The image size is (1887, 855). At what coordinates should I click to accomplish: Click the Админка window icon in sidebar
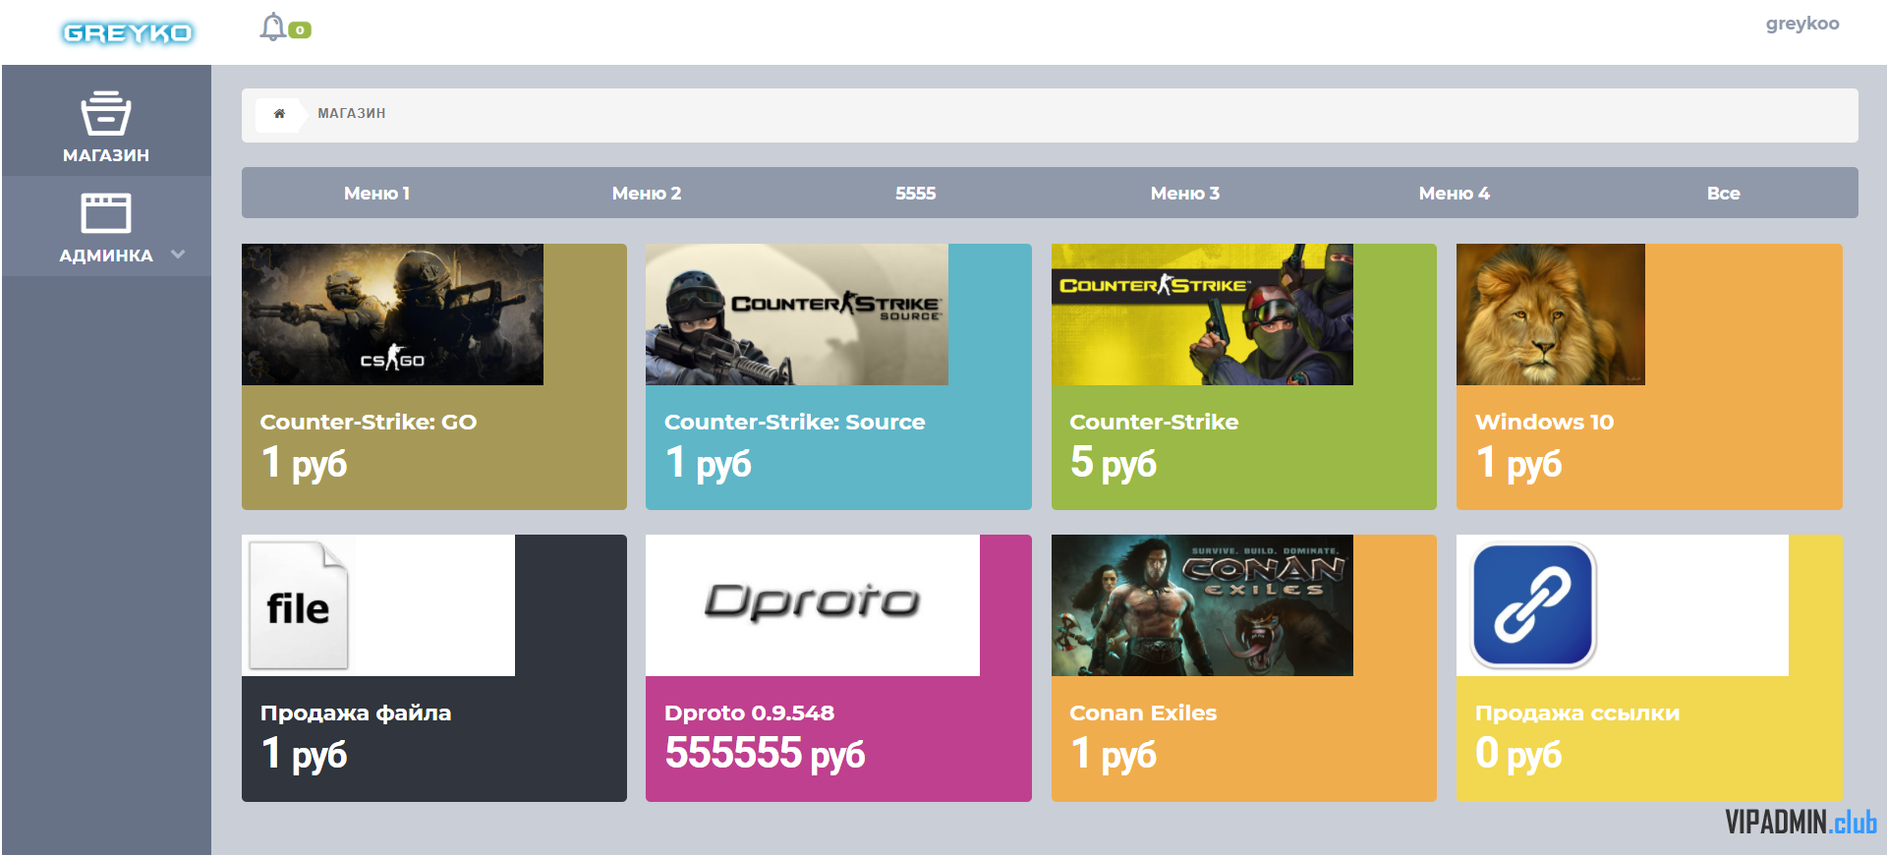click(106, 212)
